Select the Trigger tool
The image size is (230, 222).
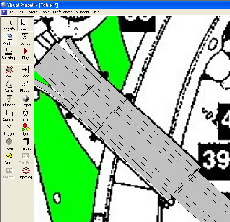9,130
